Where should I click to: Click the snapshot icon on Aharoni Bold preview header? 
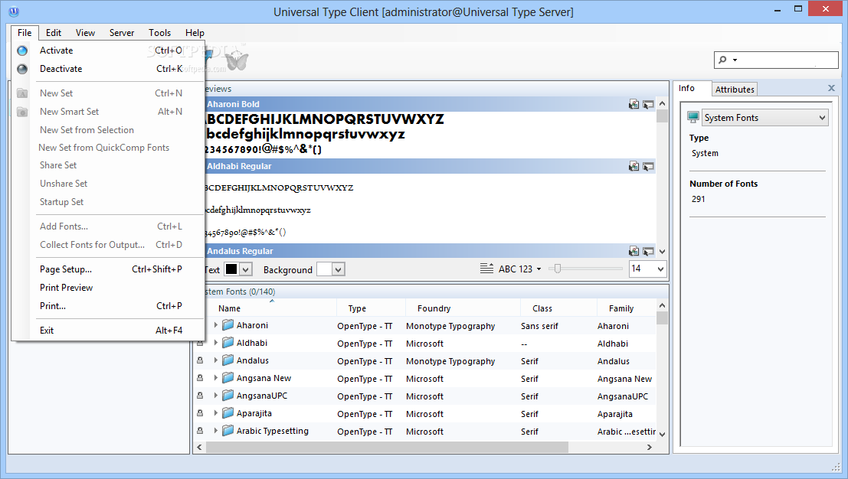tap(634, 104)
